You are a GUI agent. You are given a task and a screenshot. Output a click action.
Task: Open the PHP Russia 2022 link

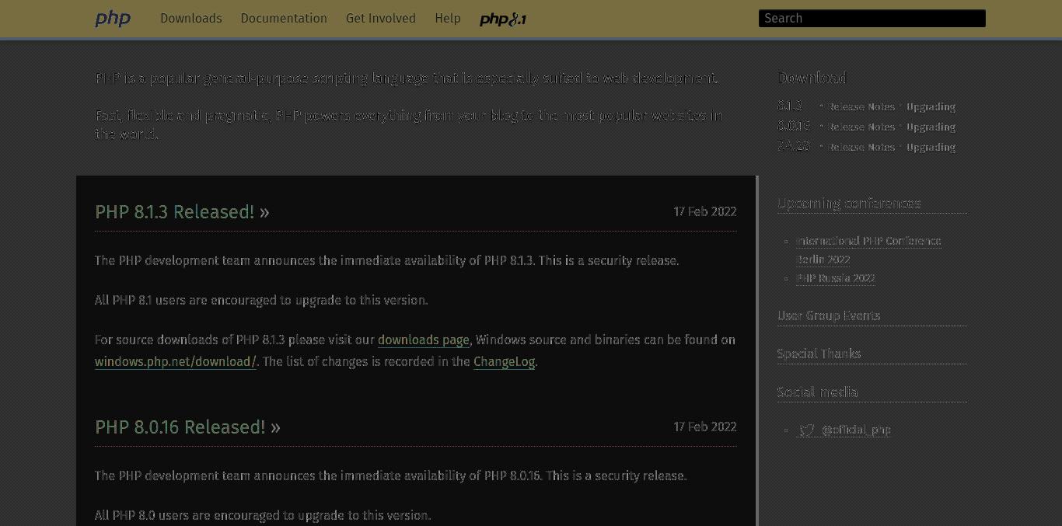click(x=836, y=278)
